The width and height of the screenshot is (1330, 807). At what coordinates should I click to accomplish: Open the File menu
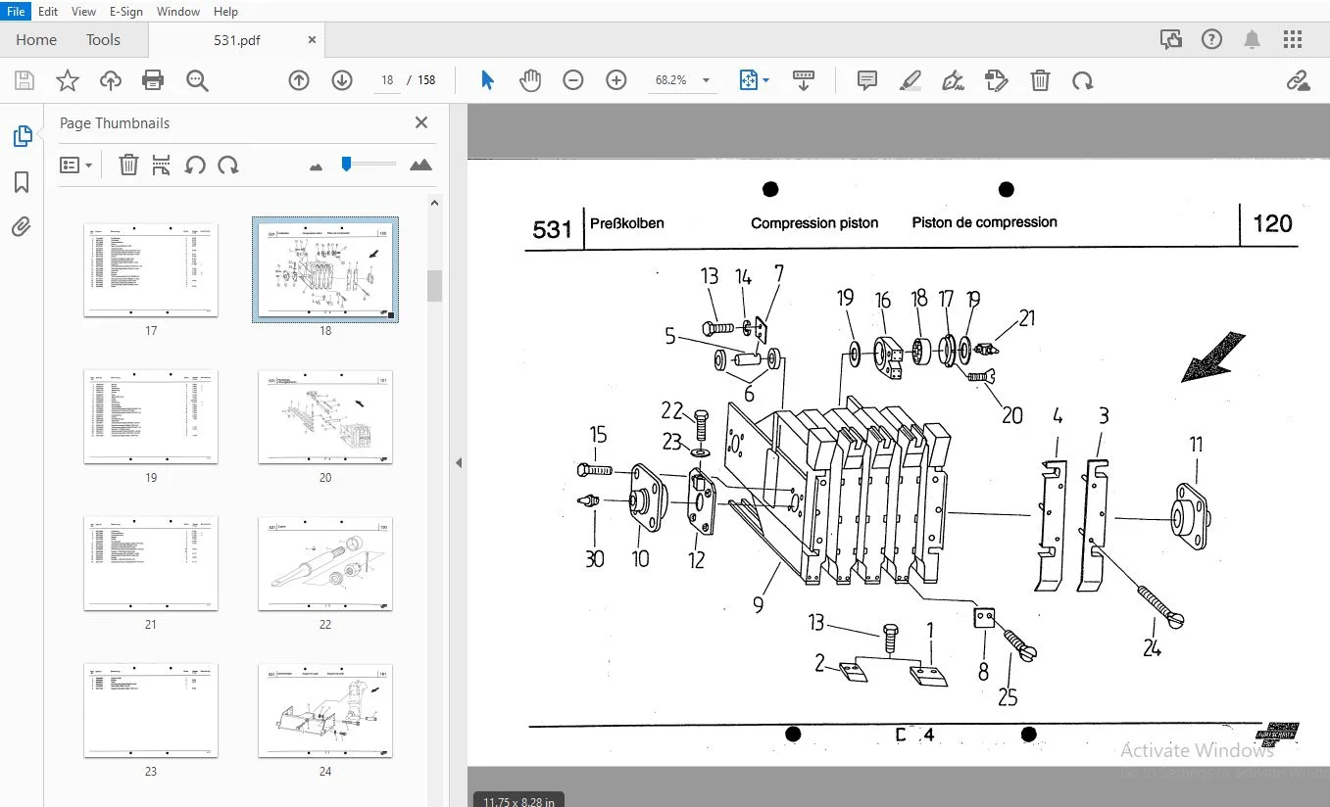15,12
